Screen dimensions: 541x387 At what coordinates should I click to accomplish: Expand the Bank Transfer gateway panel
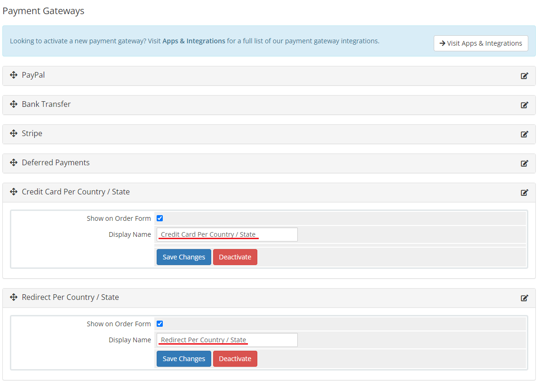269,105
